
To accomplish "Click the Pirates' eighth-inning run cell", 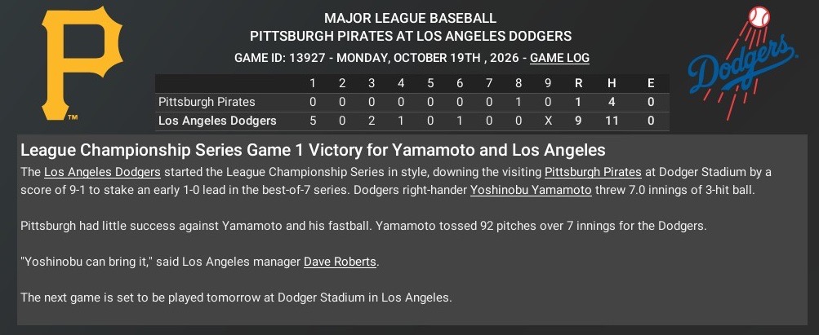I will click(x=519, y=102).
